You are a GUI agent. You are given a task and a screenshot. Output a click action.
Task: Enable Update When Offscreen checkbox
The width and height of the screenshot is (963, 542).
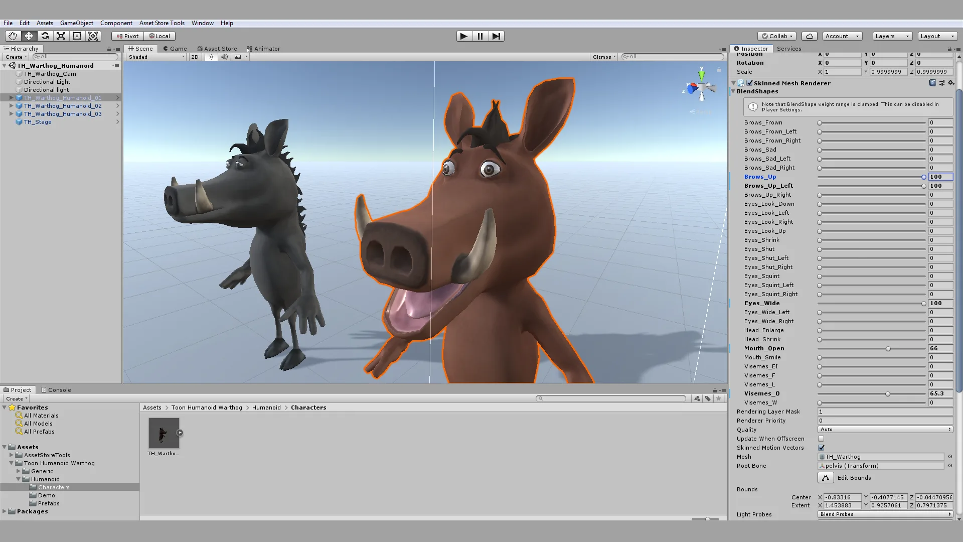[x=821, y=439]
